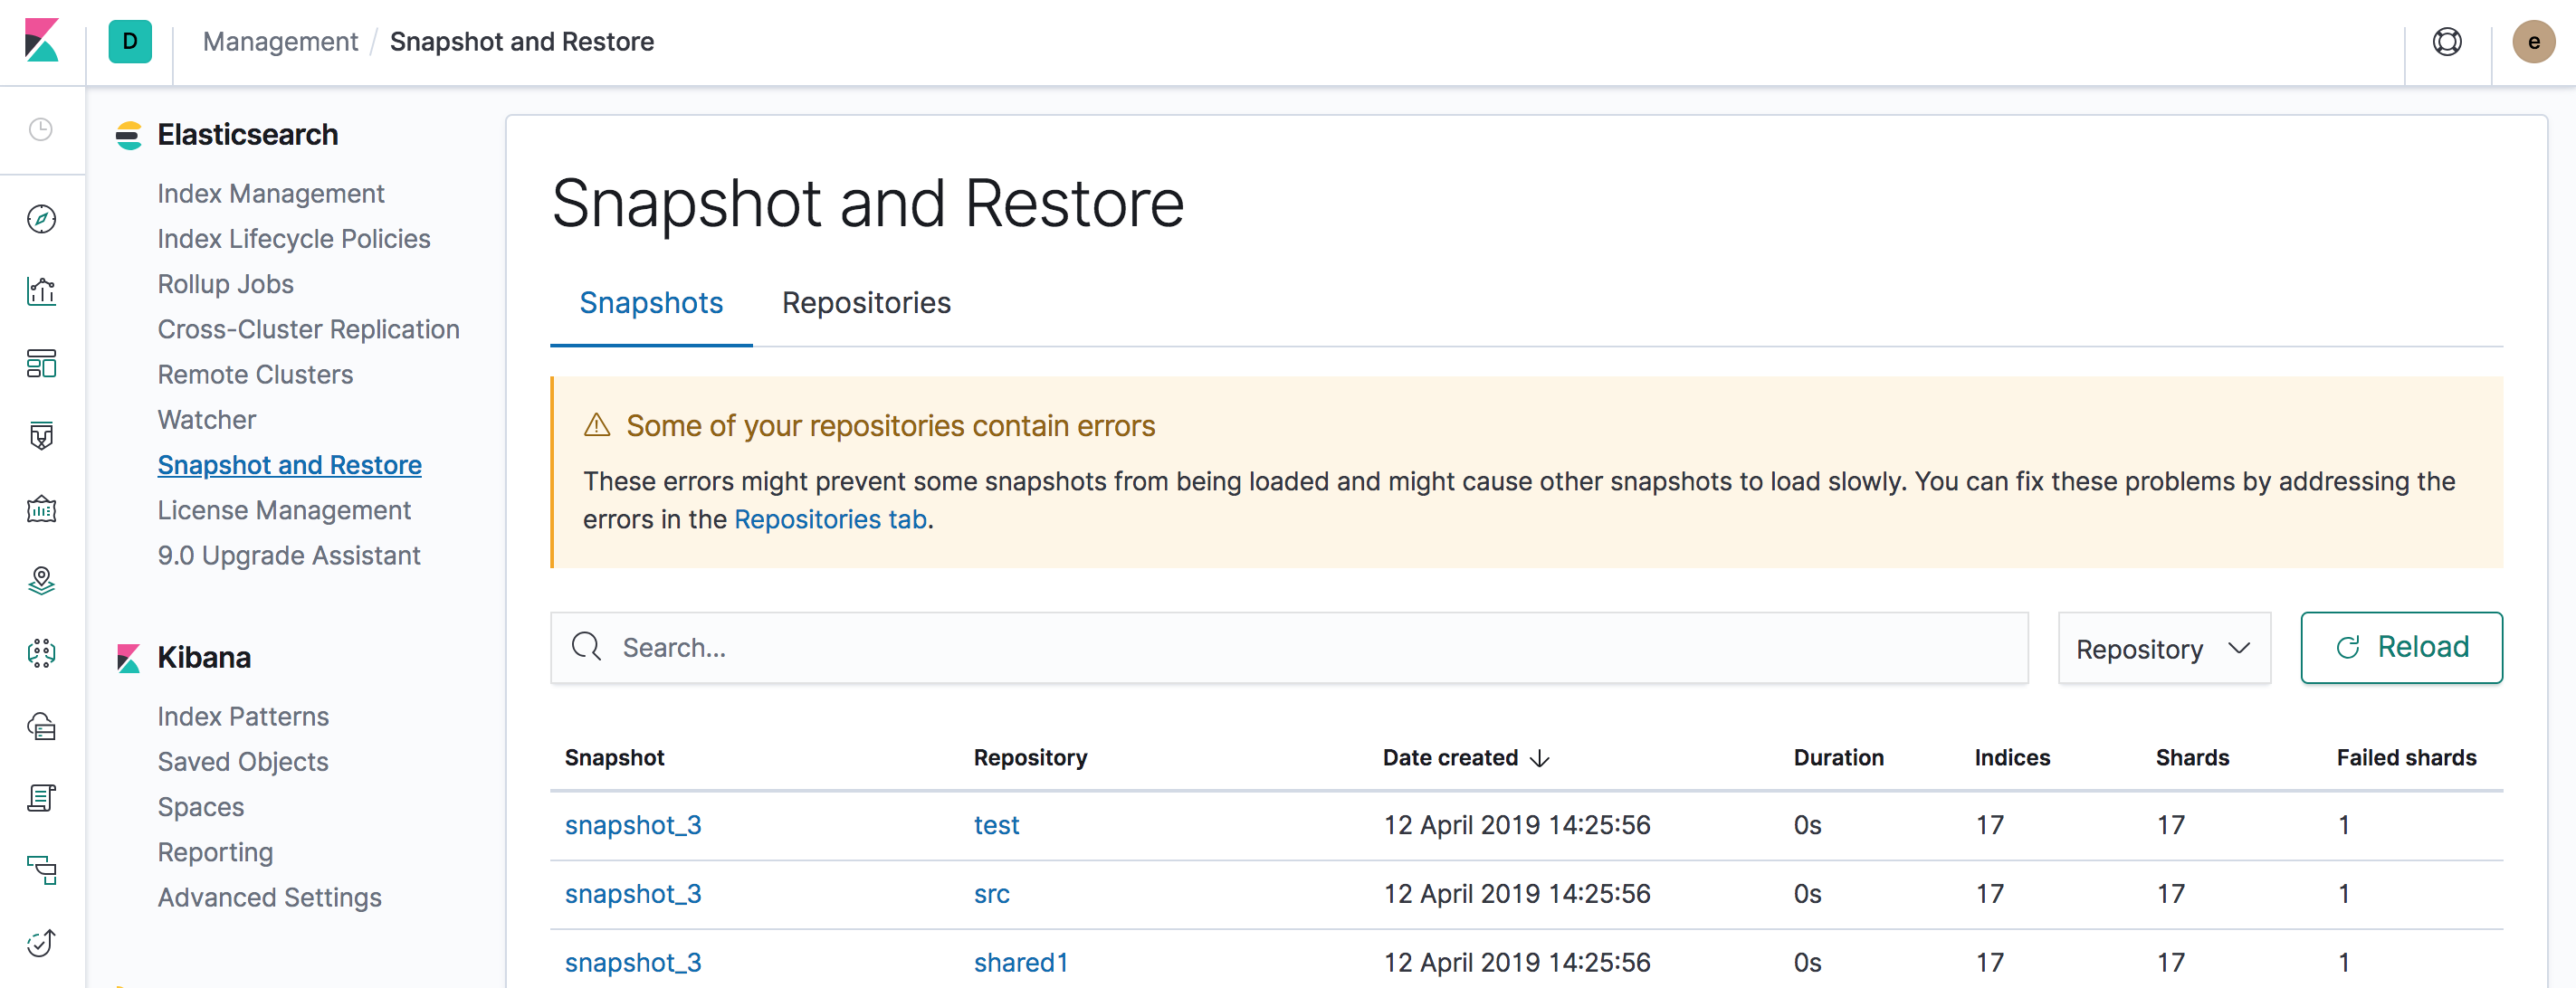Open the Machine Learning icon

point(41,653)
